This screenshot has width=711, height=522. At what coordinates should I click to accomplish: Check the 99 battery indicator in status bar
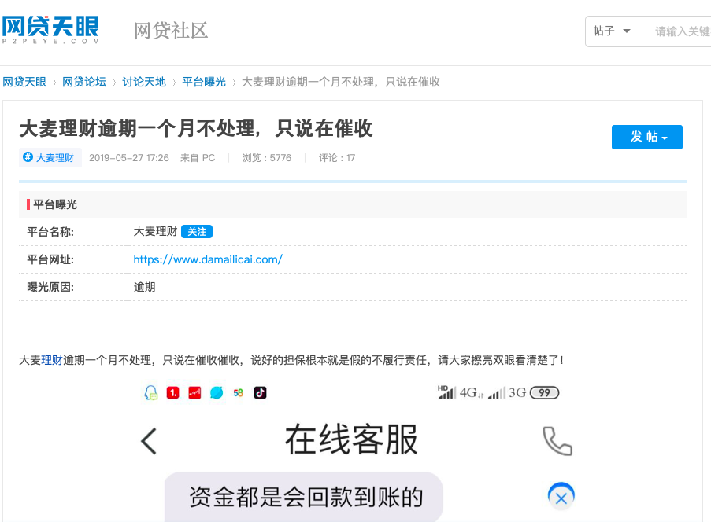click(x=543, y=392)
